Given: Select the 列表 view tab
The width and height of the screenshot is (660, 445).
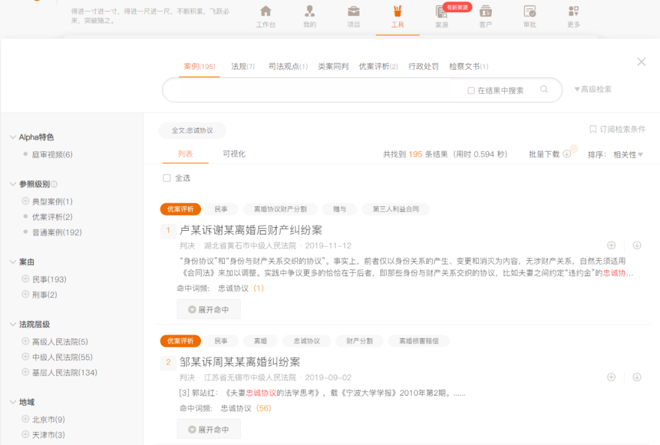Looking at the screenshot, I should [x=185, y=154].
